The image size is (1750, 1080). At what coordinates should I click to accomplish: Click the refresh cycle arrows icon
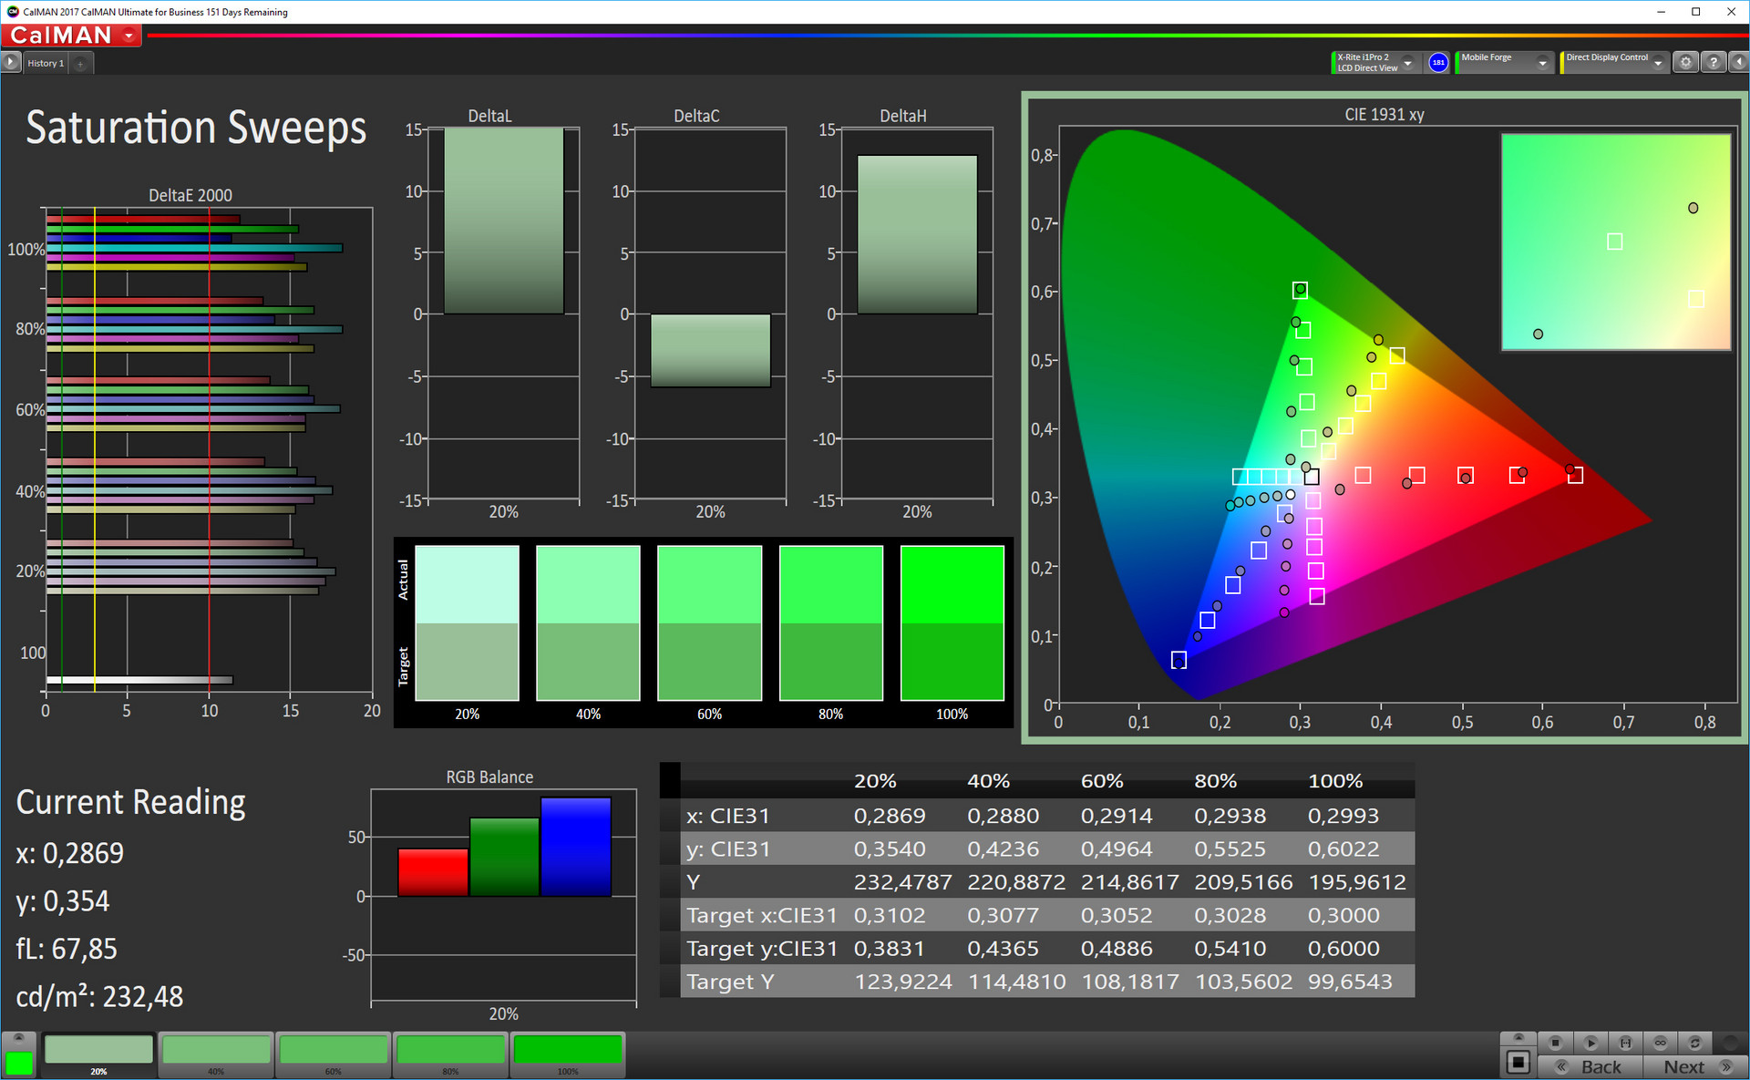1694,1043
